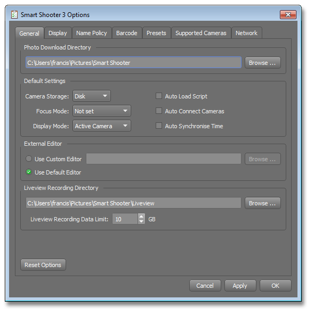The height and width of the screenshot is (316, 314).
Task: Open the Display tab
Action: point(58,33)
